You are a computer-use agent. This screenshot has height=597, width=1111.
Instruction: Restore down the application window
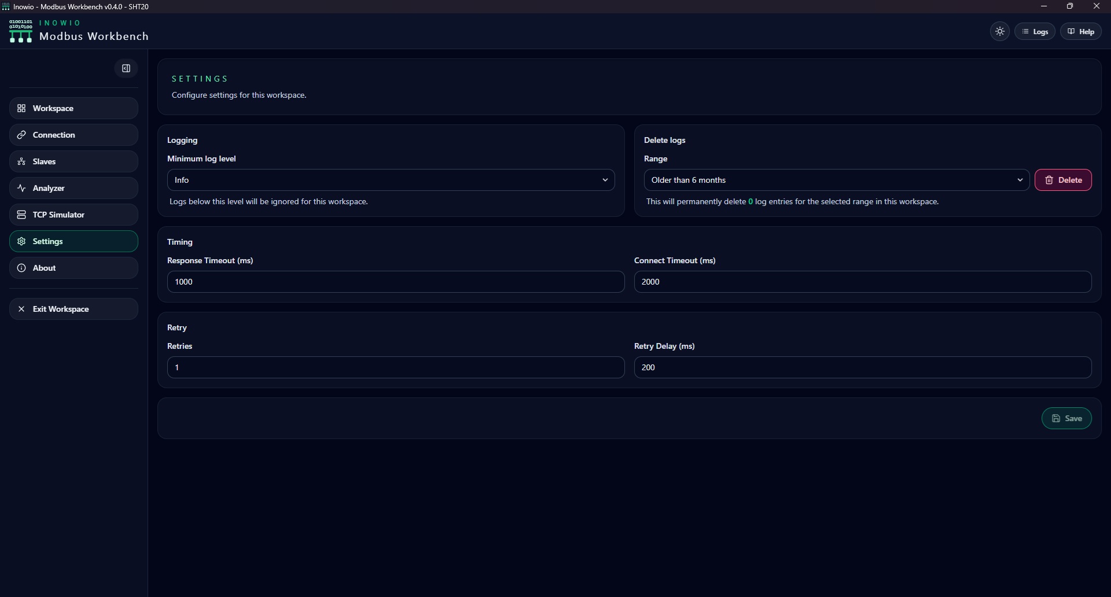(1070, 6)
